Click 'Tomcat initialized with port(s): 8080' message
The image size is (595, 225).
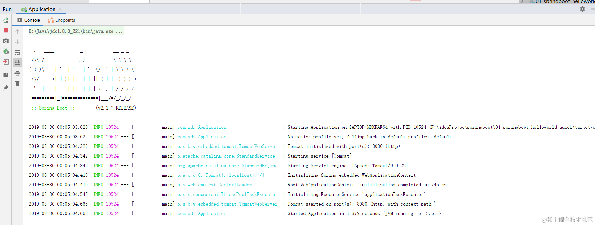tap(343, 146)
